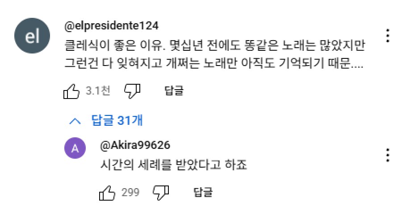Click the purple "A" profile avatar
Viewport: 402px width, 214px height.
[x=75, y=149]
